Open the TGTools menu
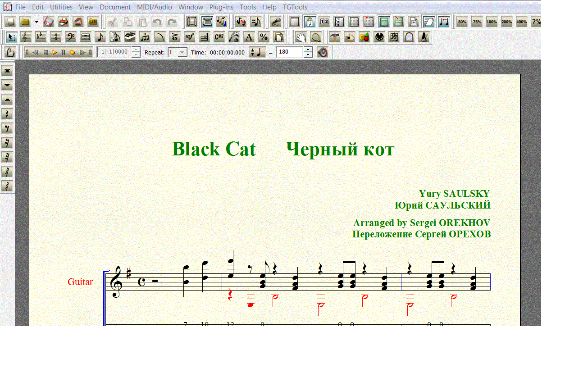The height and width of the screenshot is (368, 574). (x=295, y=7)
